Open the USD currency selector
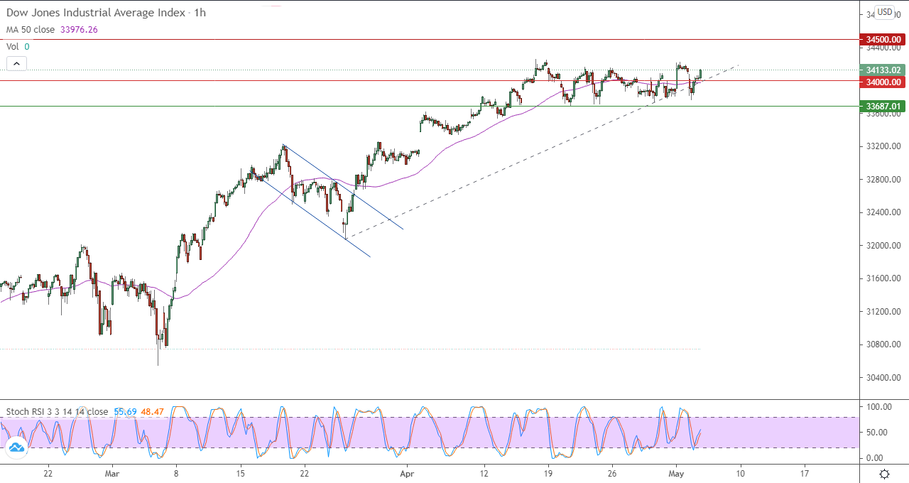 (884, 12)
